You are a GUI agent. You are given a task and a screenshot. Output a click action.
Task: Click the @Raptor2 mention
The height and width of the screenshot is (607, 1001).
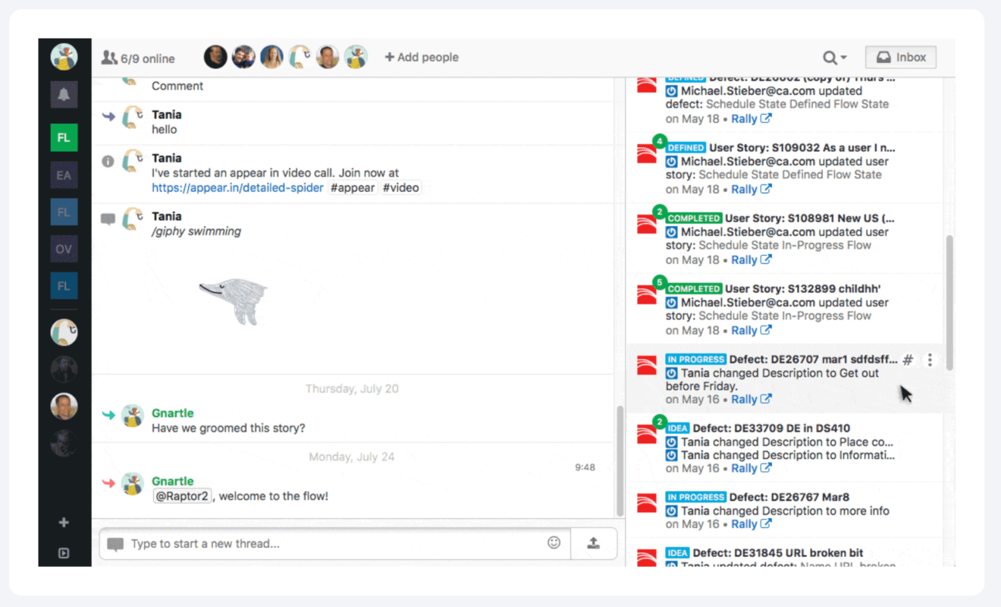coord(182,496)
